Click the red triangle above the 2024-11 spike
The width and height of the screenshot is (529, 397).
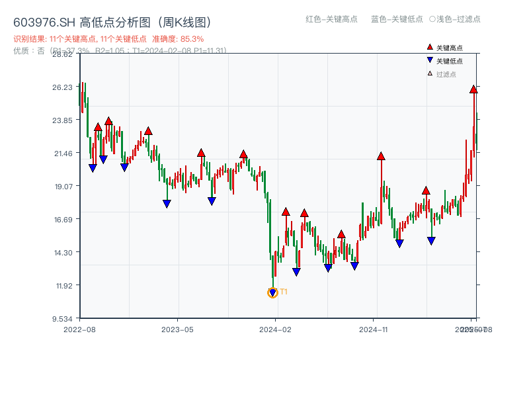[x=381, y=156]
